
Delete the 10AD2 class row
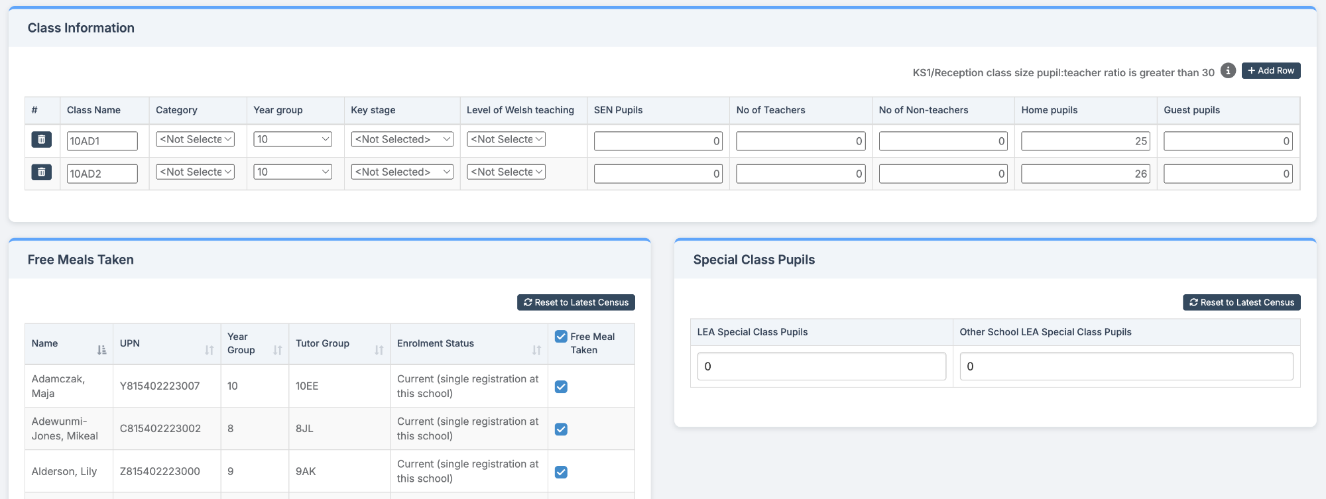[41, 172]
